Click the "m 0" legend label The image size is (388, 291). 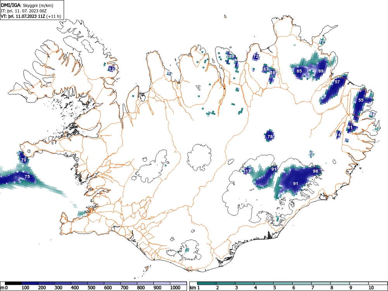tap(4, 288)
